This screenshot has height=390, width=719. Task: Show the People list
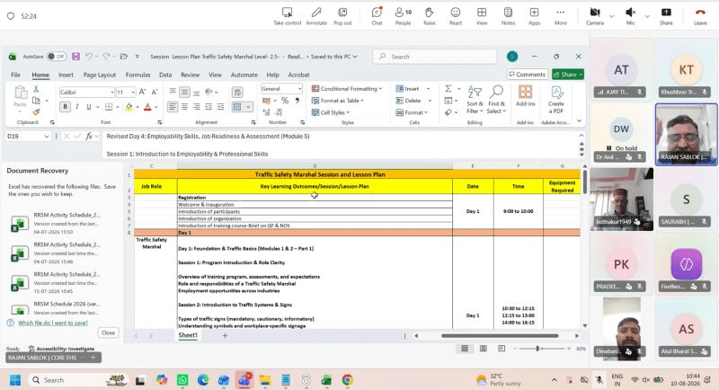coord(403,16)
